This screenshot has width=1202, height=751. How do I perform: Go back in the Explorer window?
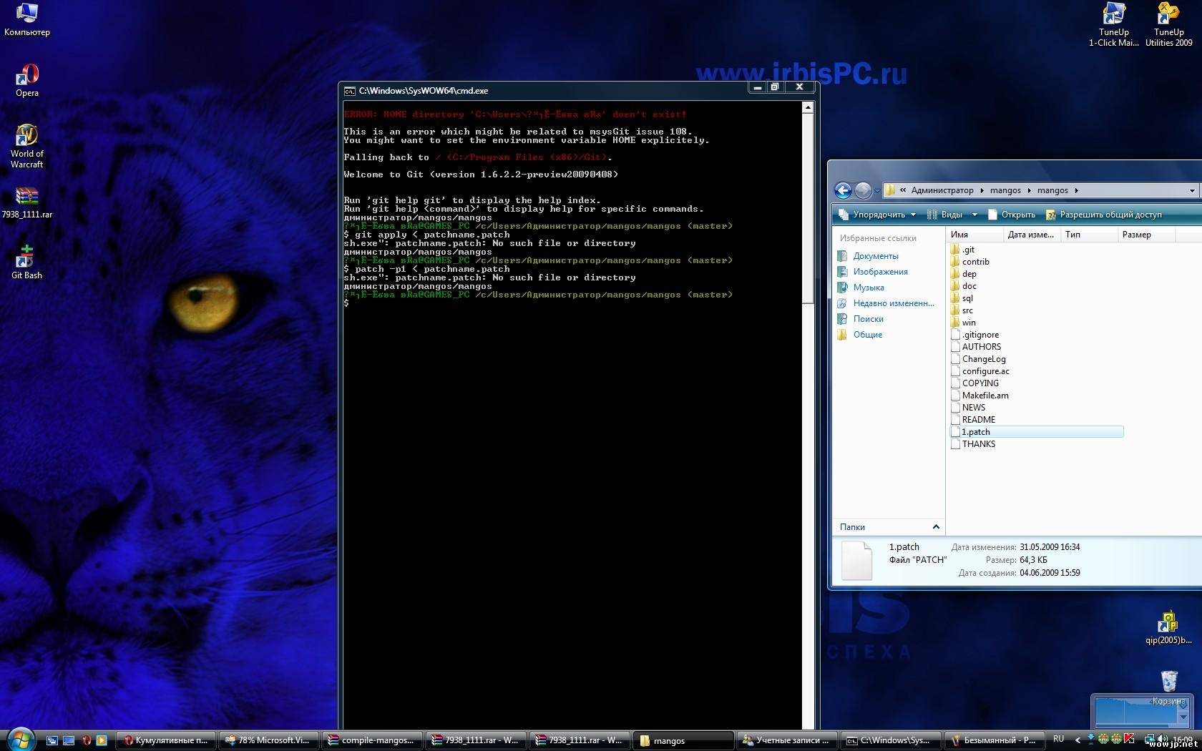click(x=843, y=190)
